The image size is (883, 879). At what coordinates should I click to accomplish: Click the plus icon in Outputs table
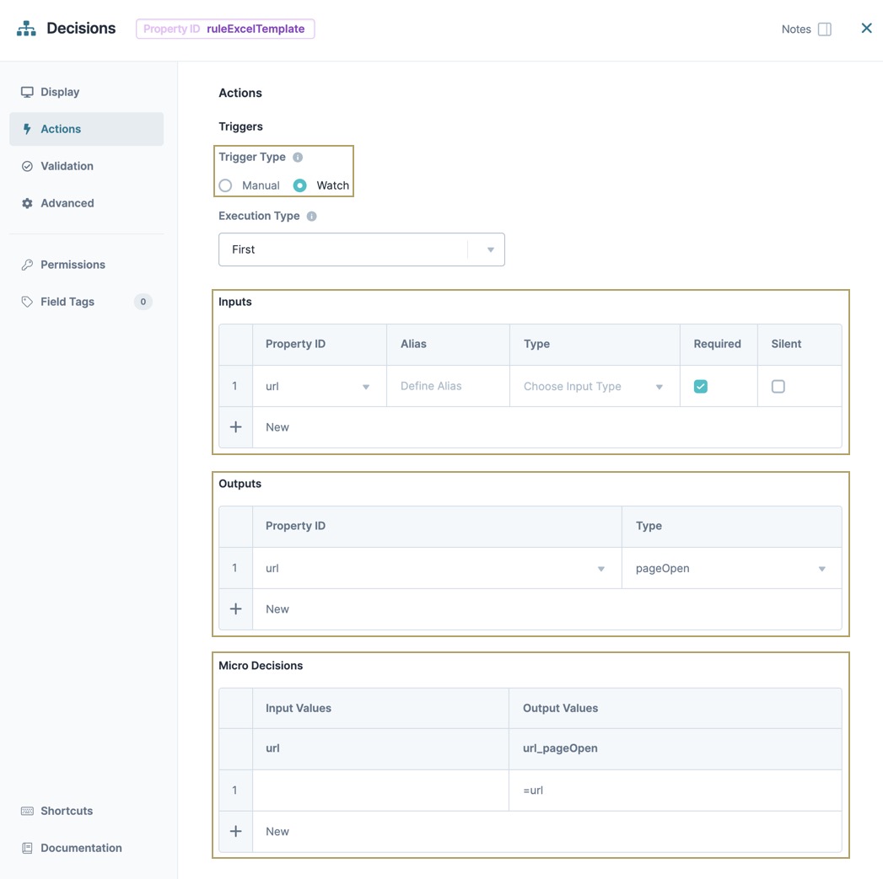click(x=235, y=608)
